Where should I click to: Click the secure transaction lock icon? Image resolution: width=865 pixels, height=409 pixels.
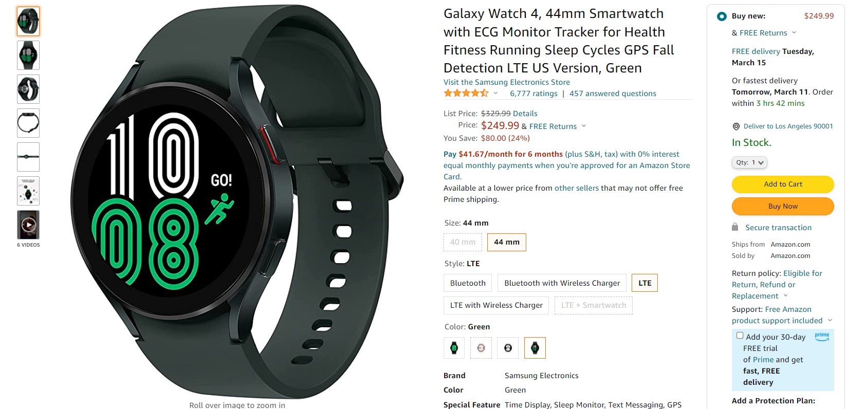point(735,227)
